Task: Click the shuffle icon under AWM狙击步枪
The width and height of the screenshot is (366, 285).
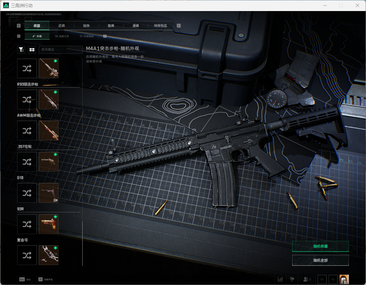Action: [27, 130]
